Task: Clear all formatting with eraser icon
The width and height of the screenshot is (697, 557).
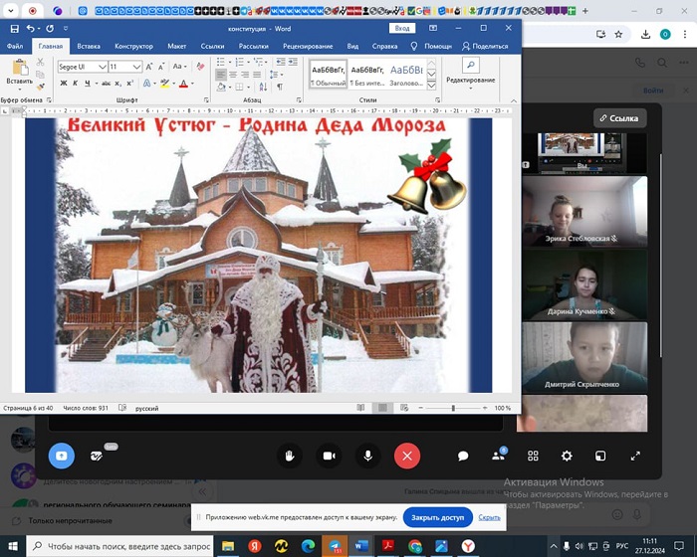Action: [200, 67]
